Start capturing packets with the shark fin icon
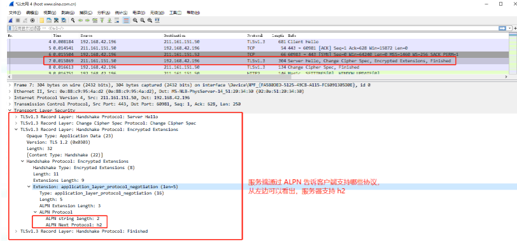The image size is (517, 241). click(x=11, y=20)
